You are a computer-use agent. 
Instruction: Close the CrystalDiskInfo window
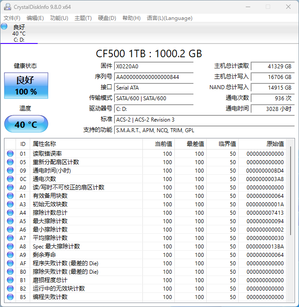tap(288, 7)
